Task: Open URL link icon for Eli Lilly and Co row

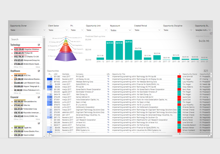Action: point(108,105)
